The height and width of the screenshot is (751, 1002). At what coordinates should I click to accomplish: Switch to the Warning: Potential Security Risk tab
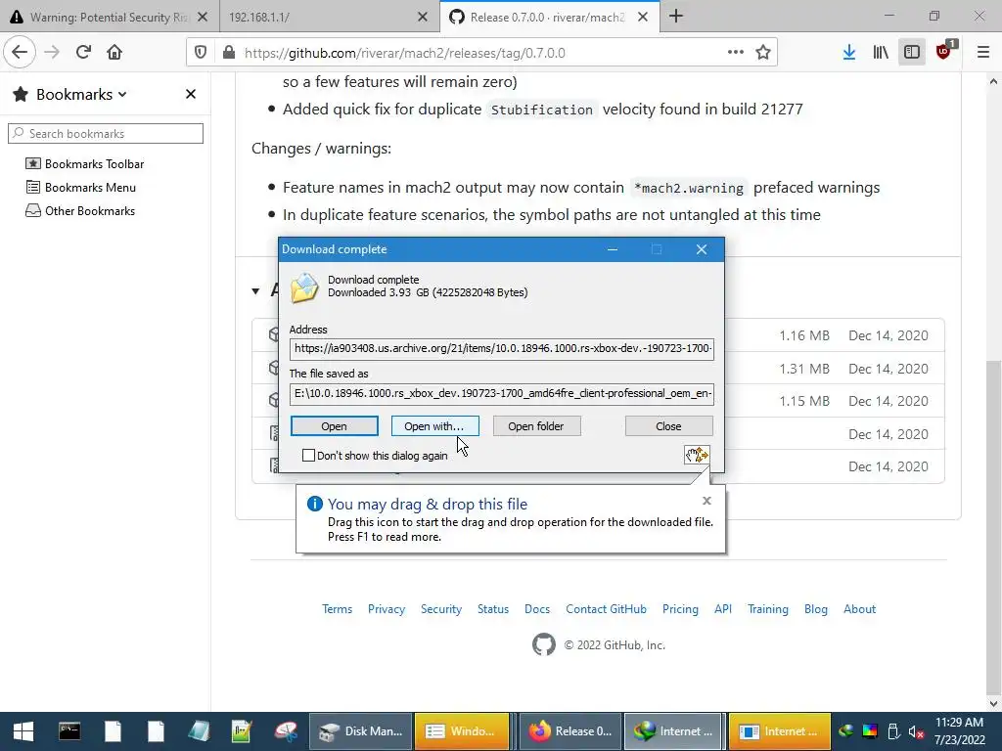coord(110,18)
